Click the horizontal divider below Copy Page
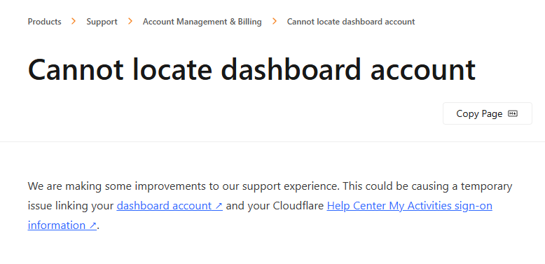 [272, 141]
